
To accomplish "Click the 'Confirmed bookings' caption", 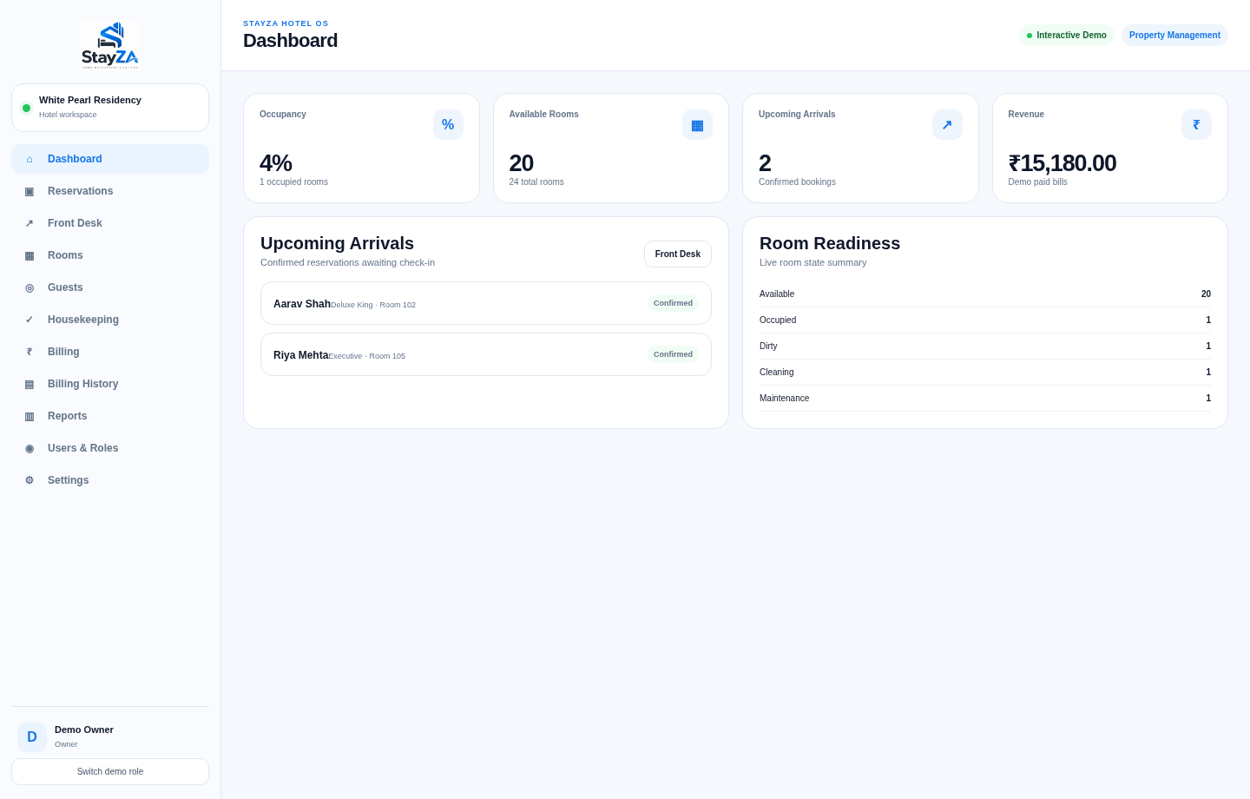I will (797, 182).
